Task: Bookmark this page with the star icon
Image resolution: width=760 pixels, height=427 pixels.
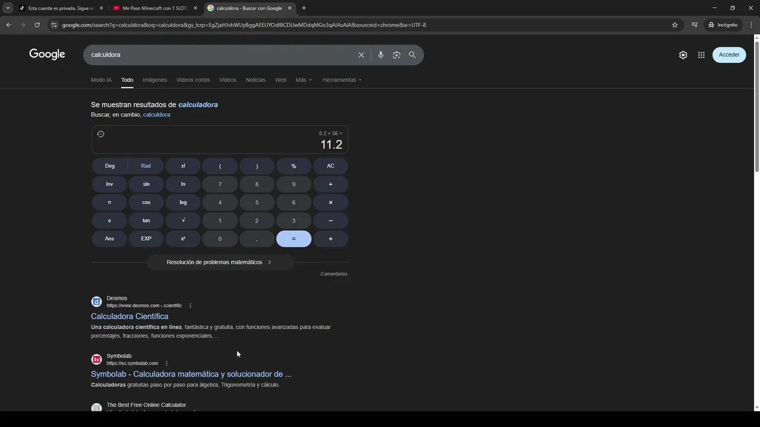Action: point(674,25)
